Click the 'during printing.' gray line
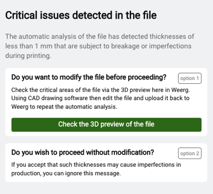 click(x=28, y=56)
